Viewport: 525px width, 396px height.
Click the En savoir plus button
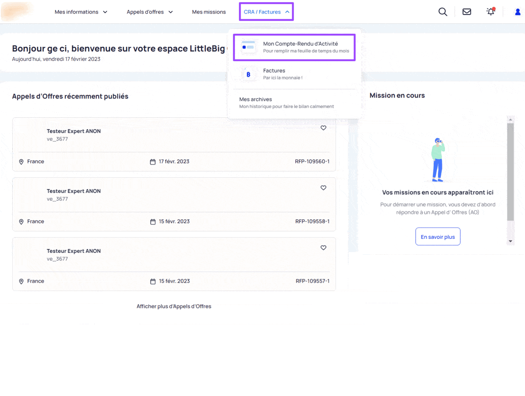tap(437, 237)
